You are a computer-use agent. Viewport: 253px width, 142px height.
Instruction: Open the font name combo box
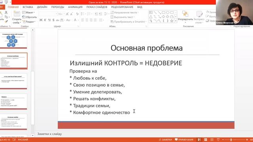pos(48,14)
